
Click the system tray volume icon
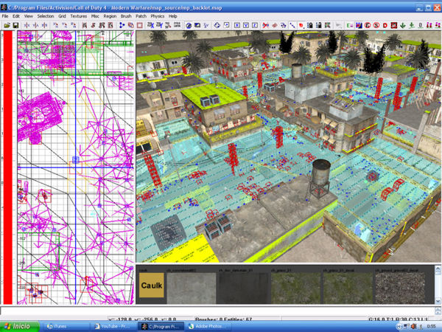point(413,327)
